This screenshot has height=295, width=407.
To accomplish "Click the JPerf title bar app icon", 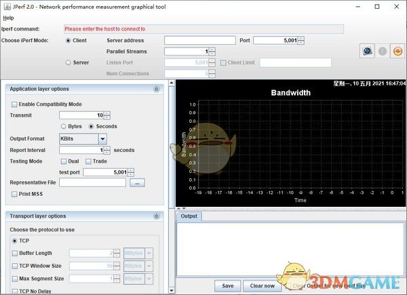I will click(7, 7).
